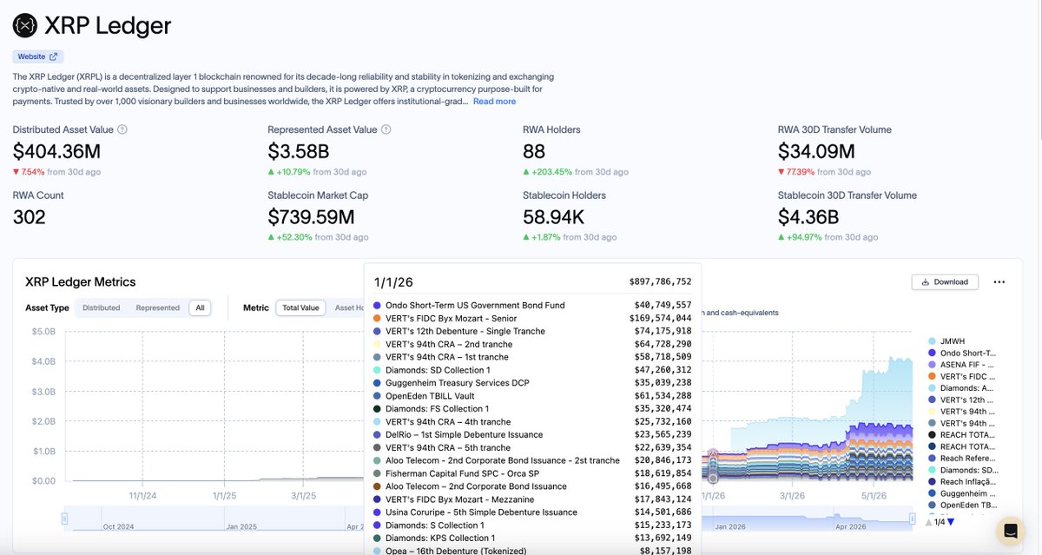Click the 7.54% decrease indicator
Viewport: 1042px width, 555px height.
[29, 172]
